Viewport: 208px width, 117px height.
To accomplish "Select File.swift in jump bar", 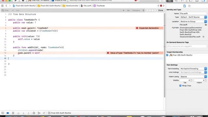I will pos(86,6).
